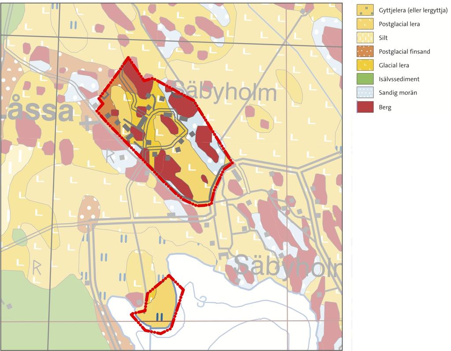
Task: Select the 'Isälvssediment' legend label
Action: tap(399, 79)
